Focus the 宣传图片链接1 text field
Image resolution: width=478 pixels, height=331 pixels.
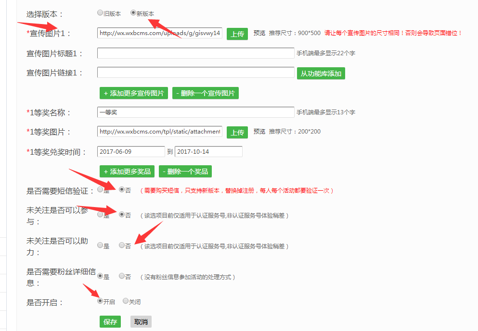click(x=196, y=73)
